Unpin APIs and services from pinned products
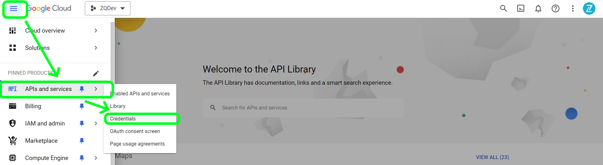 tap(82, 89)
